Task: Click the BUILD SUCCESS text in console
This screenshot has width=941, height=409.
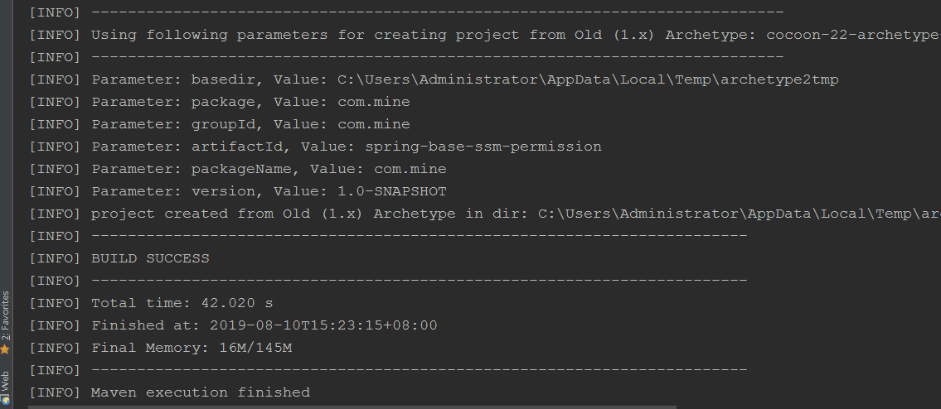Action: [x=150, y=258]
